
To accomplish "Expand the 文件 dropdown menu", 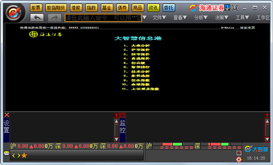I will pos(159,18).
